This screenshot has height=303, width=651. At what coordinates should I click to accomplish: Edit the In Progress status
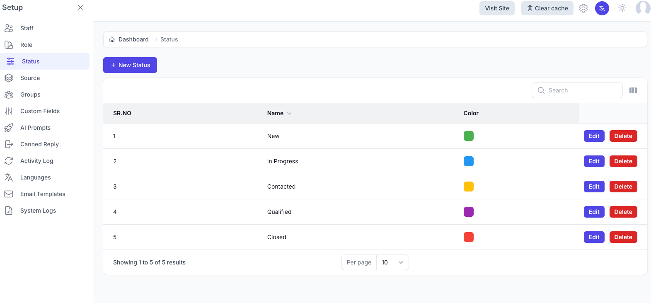point(594,161)
